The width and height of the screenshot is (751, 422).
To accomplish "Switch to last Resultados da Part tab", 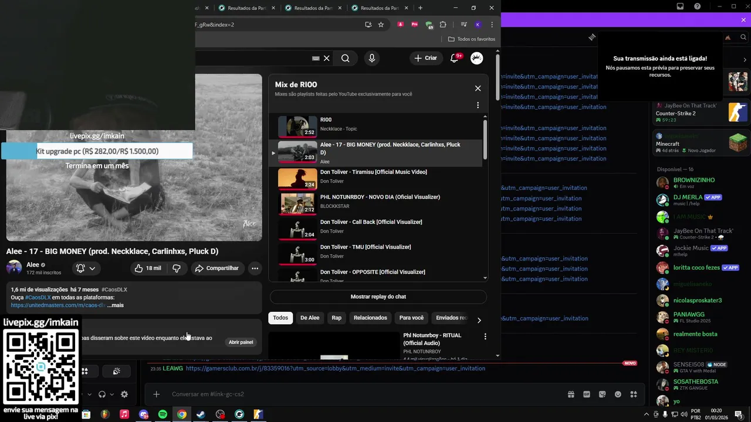I will coord(380,8).
